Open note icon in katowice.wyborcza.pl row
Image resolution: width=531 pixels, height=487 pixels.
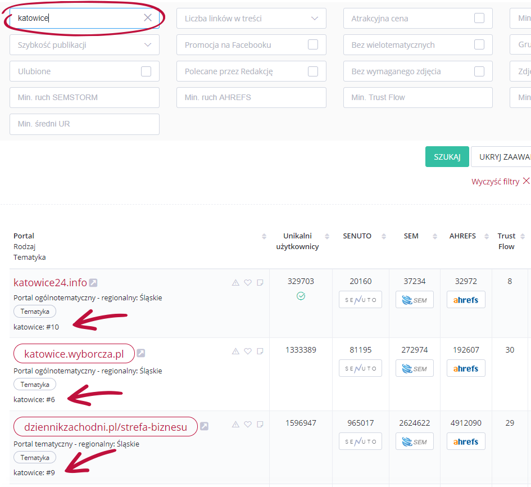[x=260, y=351]
